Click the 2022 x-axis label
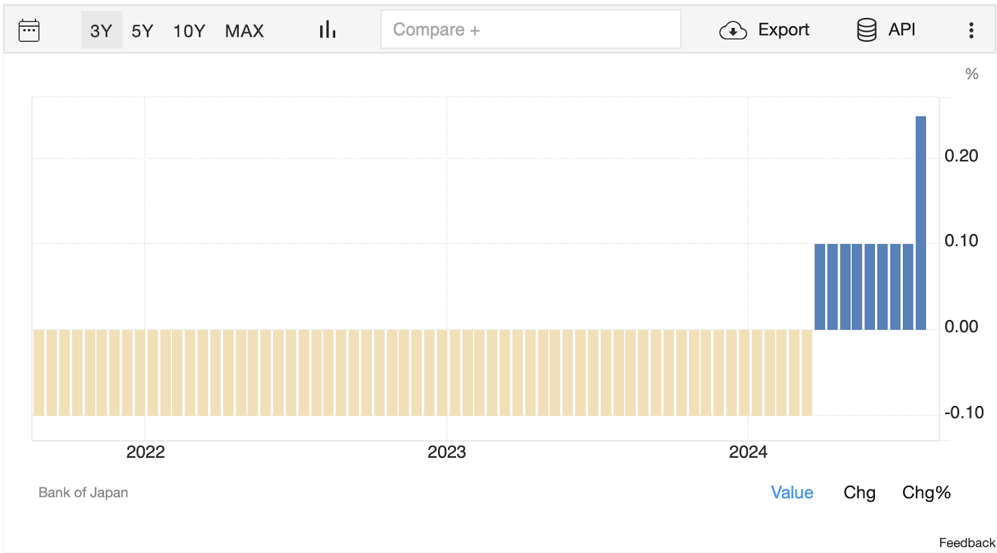 click(x=145, y=452)
